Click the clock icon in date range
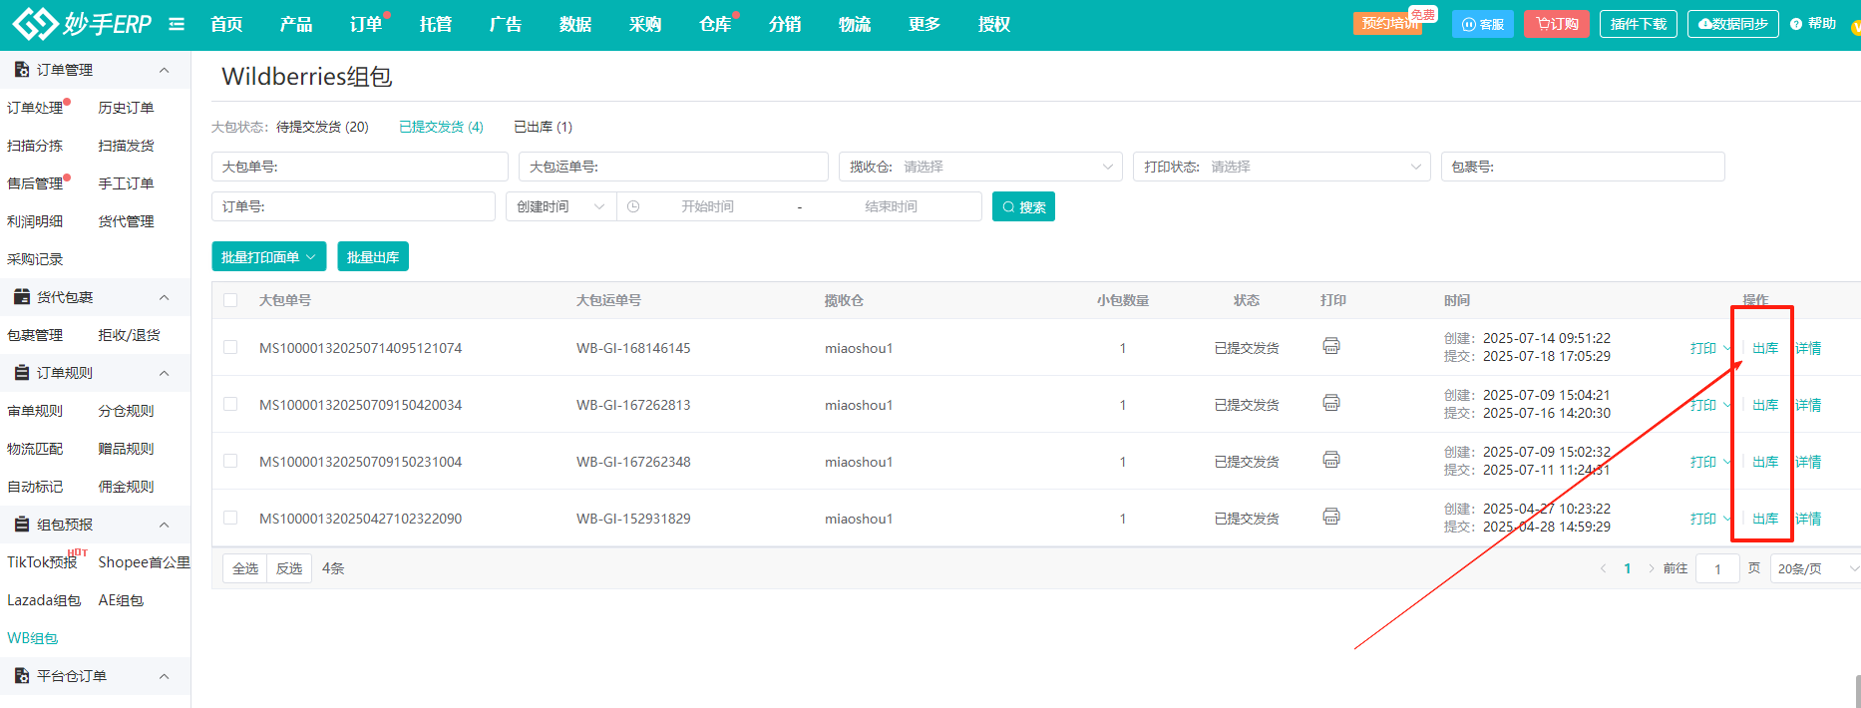Image resolution: width=1861 pixels, height=708 pixels. (633, 206)
